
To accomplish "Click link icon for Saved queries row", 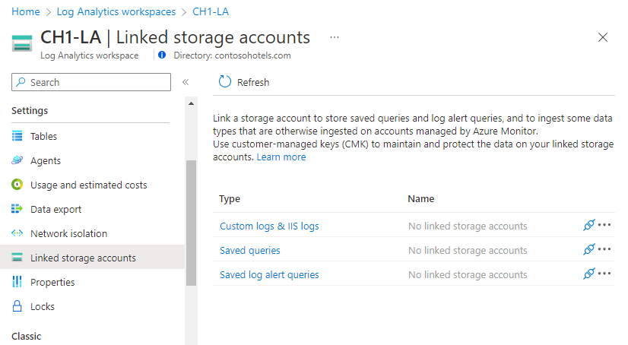I will 588,250.
